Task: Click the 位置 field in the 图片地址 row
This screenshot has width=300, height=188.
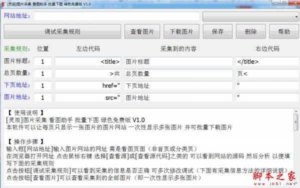Action: point(42,97)
